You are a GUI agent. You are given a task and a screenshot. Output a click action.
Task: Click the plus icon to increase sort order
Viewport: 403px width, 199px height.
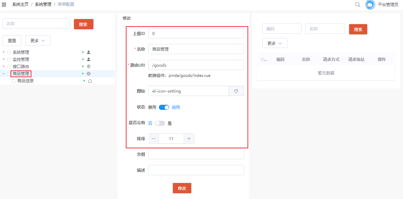pyautogui.click(x=189, y=138)
